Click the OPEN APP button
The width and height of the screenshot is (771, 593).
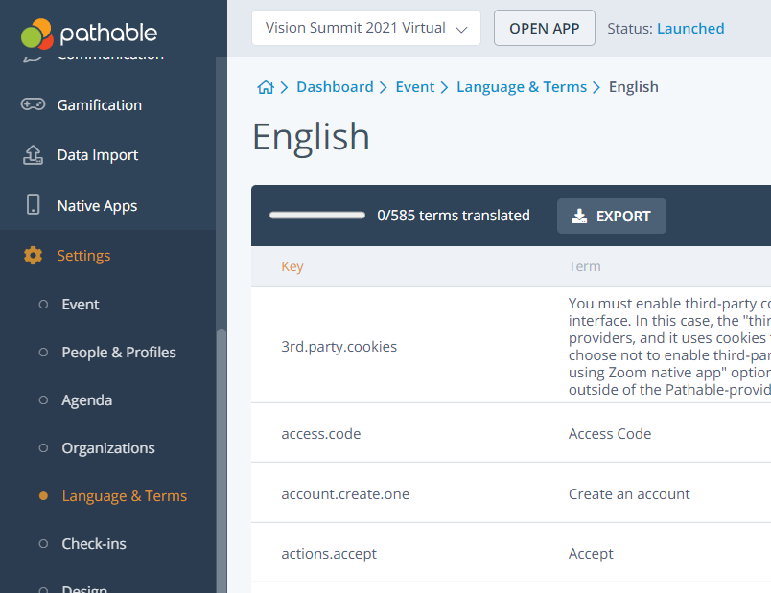point(545,28)
